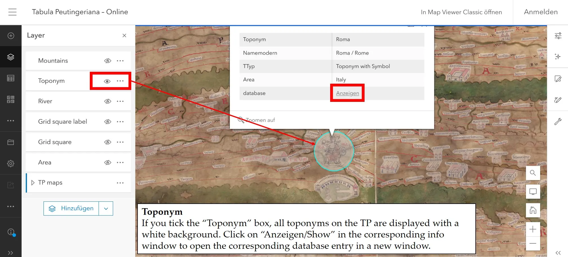Viewport: 568px width, 257px height.
Task: Open options menu for Toponym layer
Action: (120, 81)
